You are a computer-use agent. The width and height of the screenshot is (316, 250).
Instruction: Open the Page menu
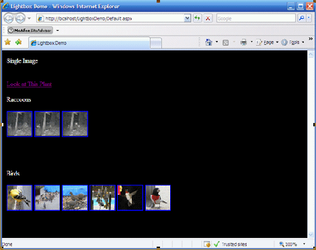(x=268, y=42)
